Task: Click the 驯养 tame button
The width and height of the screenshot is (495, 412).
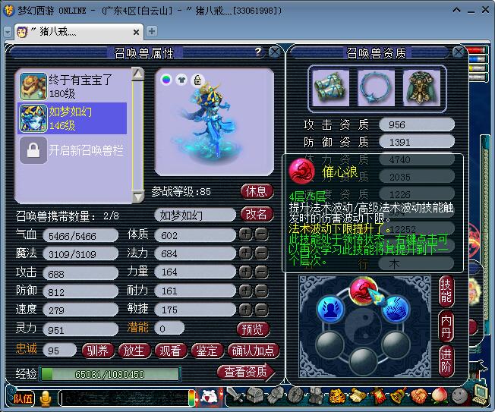Action: click(x=98, y=351)
